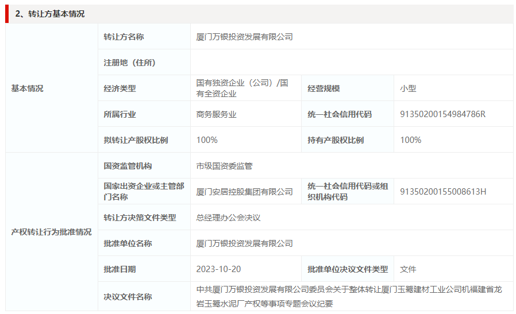
Task: Click the 批准单位名称 label
Action: [128, 243]
